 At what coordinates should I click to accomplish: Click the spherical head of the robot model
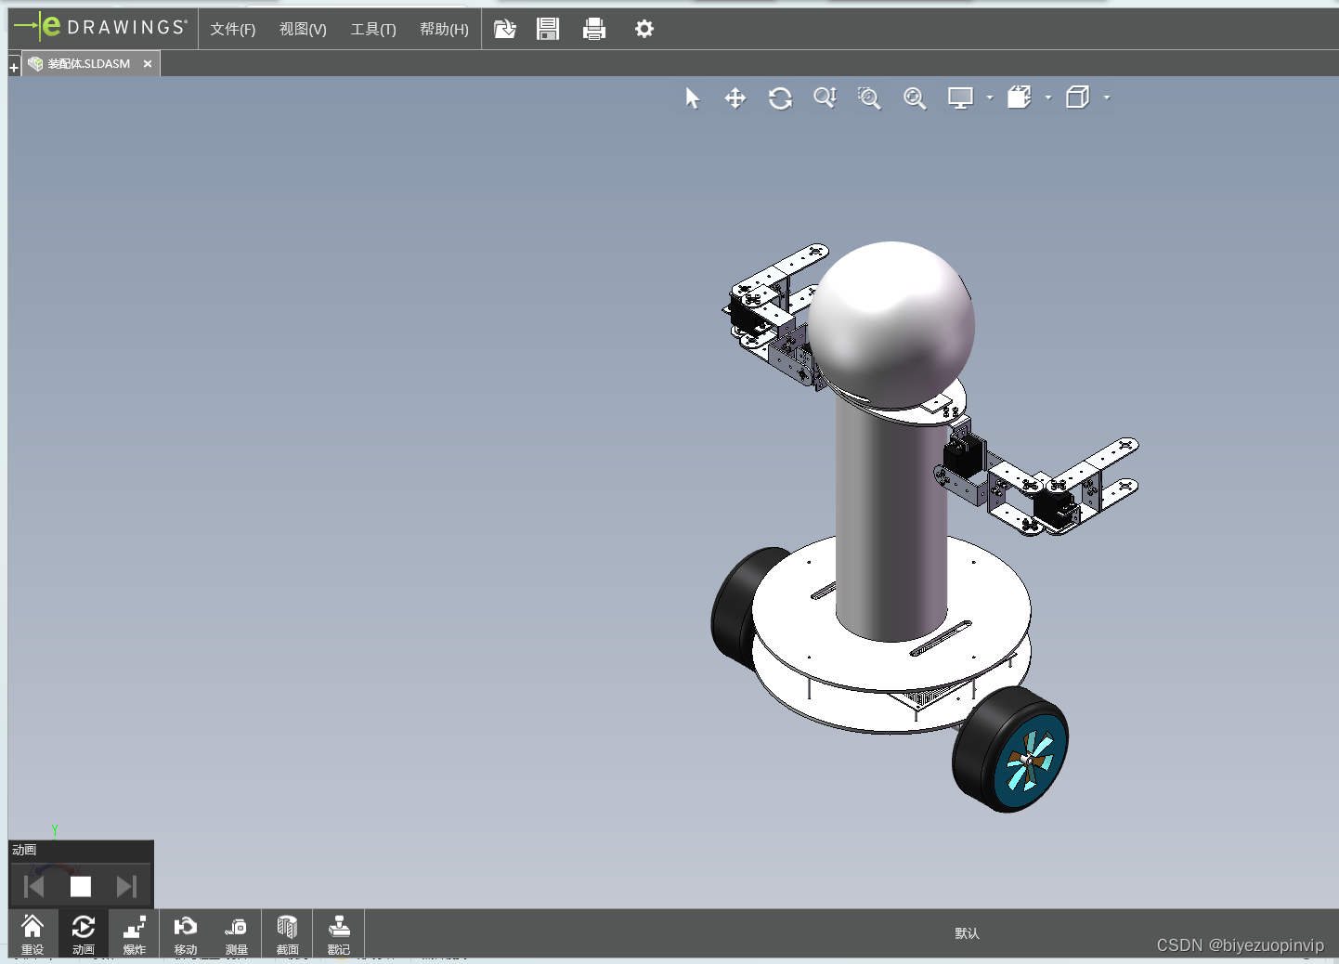891,323
